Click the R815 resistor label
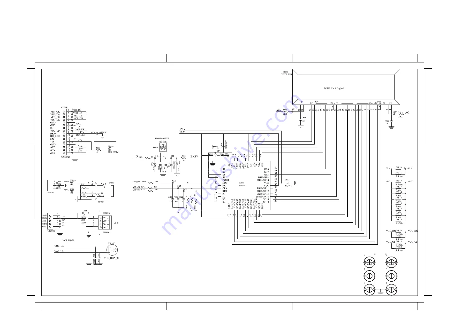462x326 pixels. pyautogui.click(x=184, y=156)
